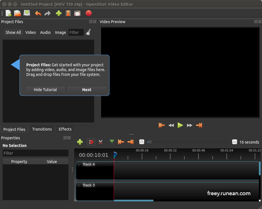Click the 00:00:48 ruler mark
The image size is (262, 209).
coord(198,150)
